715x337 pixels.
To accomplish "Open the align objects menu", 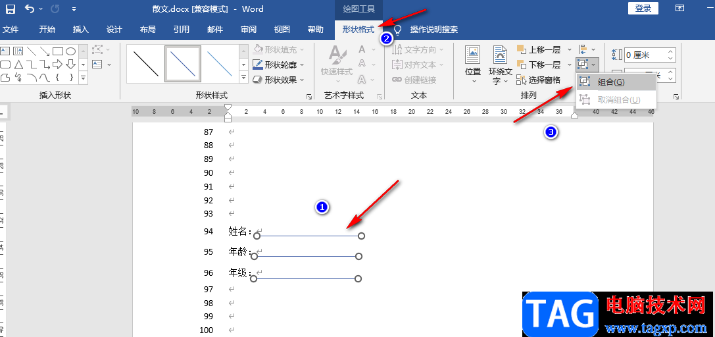I will (x=587, y=50).
